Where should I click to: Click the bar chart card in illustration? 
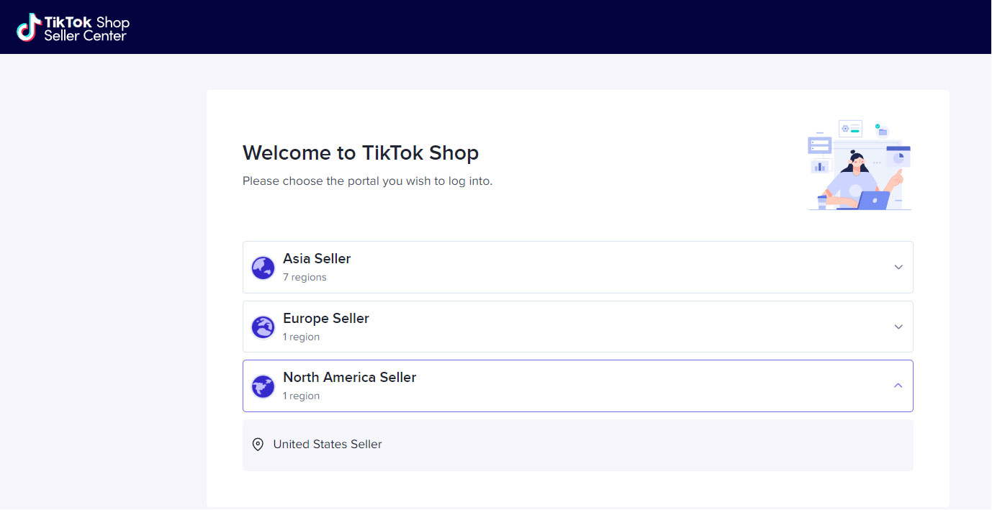820,166
